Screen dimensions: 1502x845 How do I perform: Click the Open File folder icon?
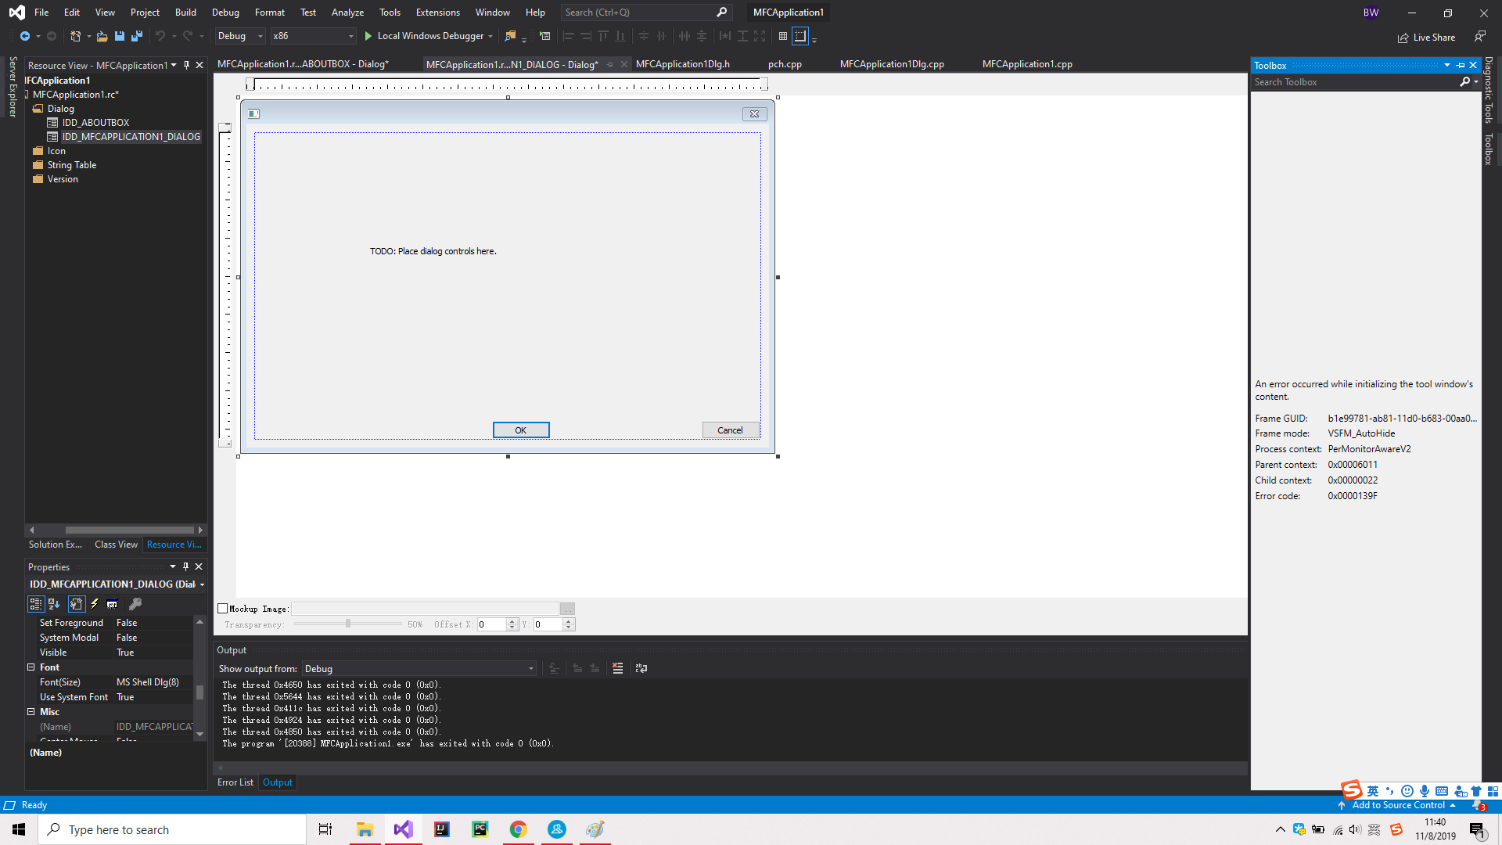click(102, 36)
